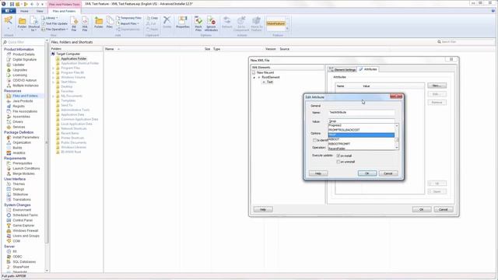The image size is (498, 280).
Task: Click Cancel in the Edit Attribute dialog
Action: [388, 173]
